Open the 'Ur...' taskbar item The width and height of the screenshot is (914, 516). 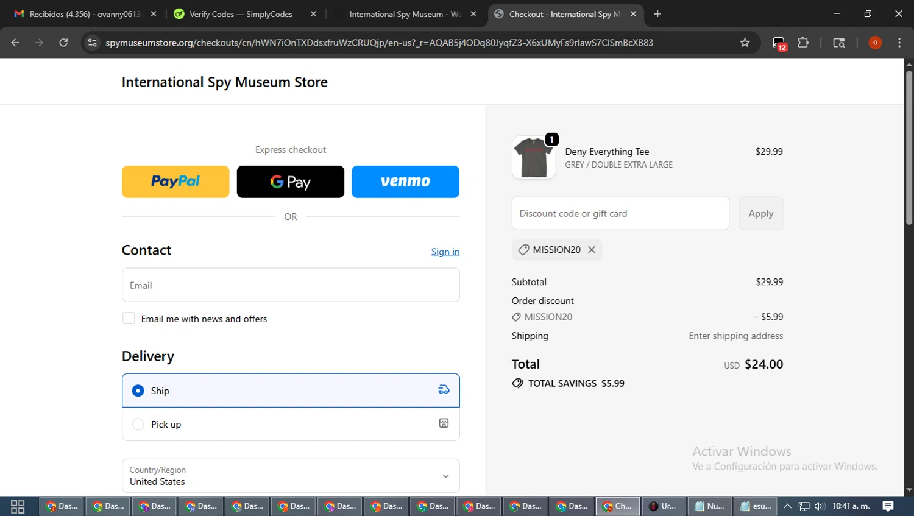(663, 506)
